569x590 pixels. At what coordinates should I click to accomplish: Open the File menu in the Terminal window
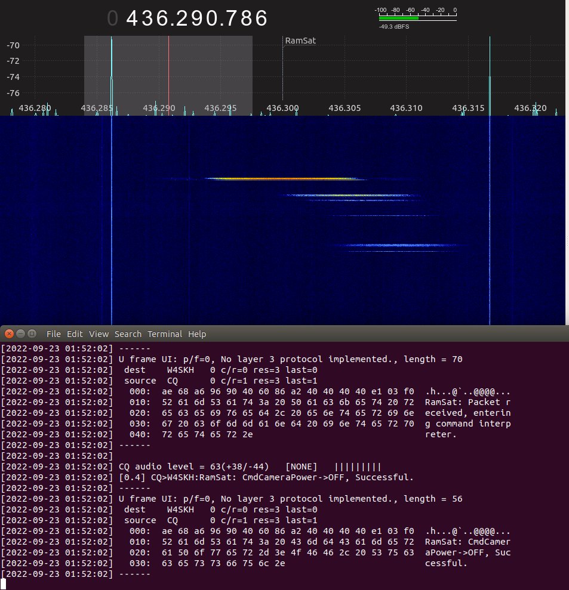tap(53, 333)
